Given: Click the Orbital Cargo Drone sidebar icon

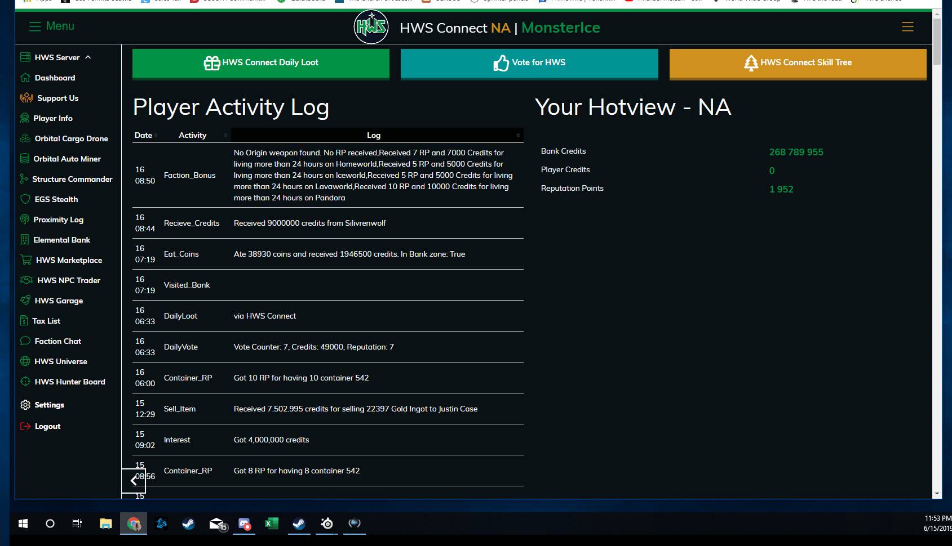Looking at the screenshot, I should pyautogui.click(x=25, y=138).
